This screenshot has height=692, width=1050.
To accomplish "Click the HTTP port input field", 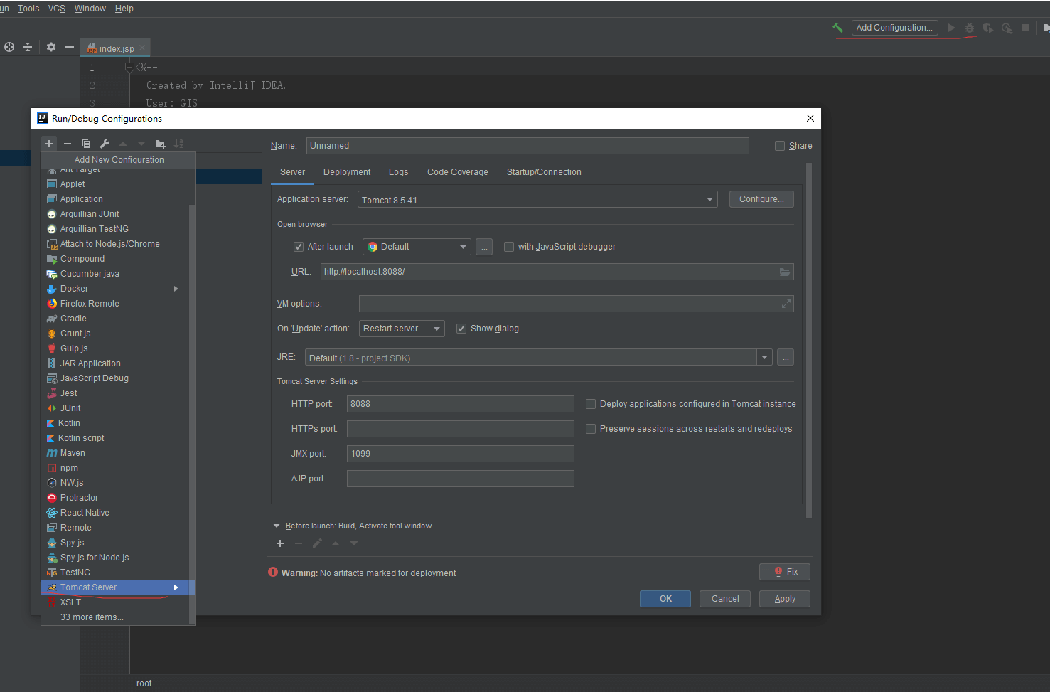I will pos(460,404).
